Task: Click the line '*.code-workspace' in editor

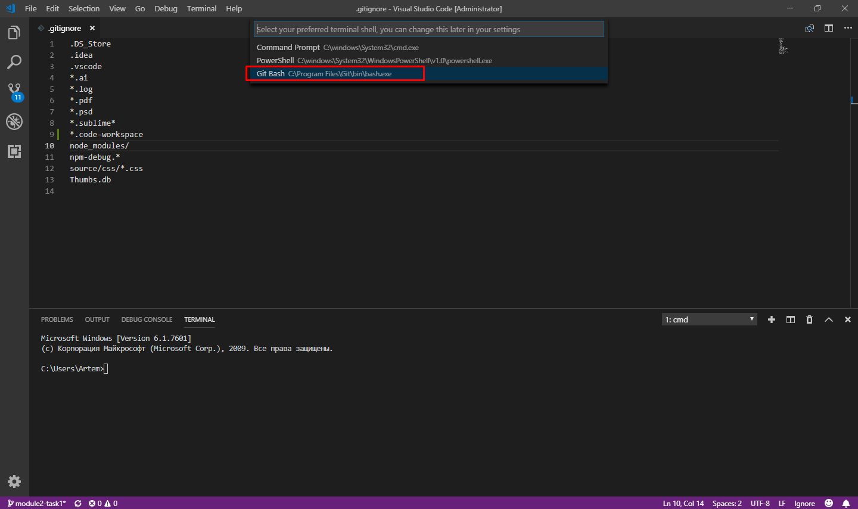Action: (x=106, y=134)
